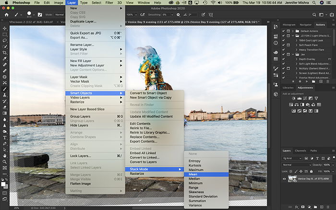Toggle checkmark for Depth Overlay action
The width and height of the screenshot is (336, 210).
point(284,59)
